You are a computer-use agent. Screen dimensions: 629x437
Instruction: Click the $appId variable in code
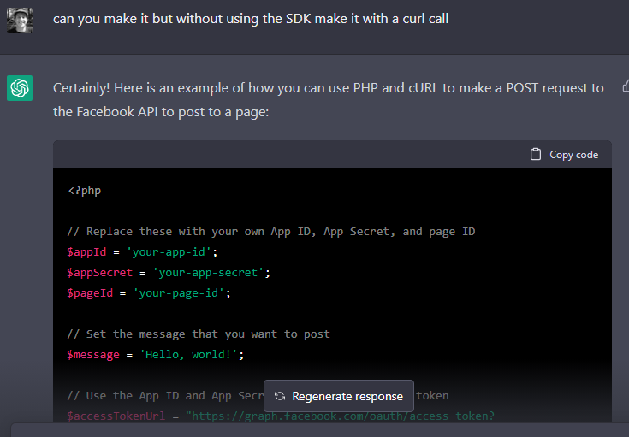pyautogui.click(x=86, y=252)
